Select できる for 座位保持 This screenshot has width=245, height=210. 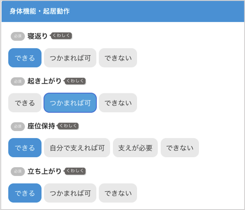[x=25, y=148]
